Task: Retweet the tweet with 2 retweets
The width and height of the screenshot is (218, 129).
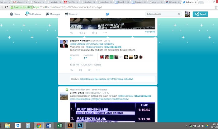Action: tap(81, 33)
